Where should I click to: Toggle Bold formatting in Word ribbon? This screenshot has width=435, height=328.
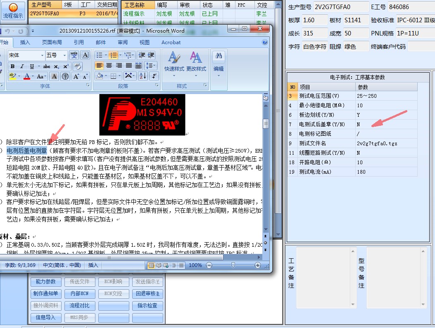click(12, 66)
